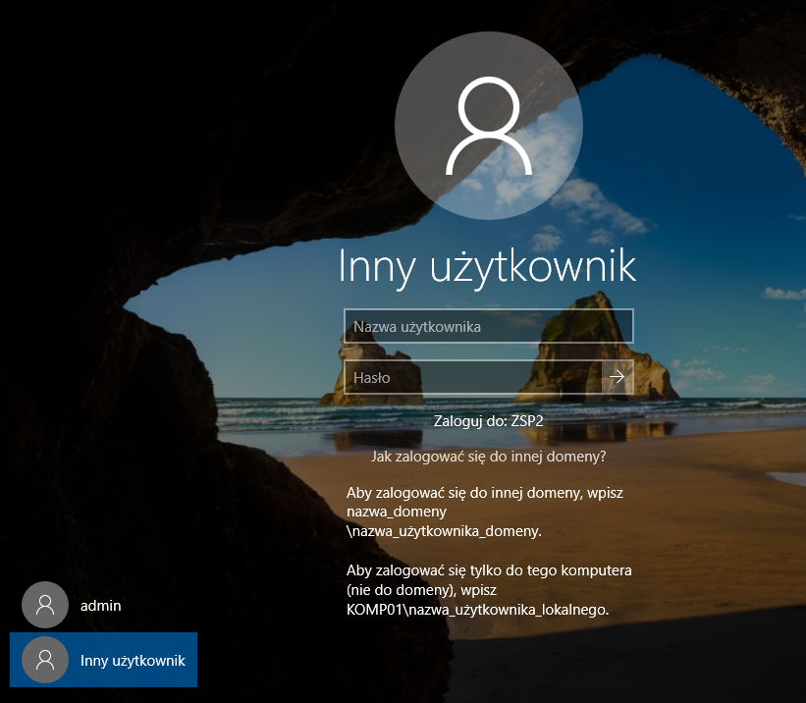Image resolution: width=806 pixels, height=703 pixels.
Task: Click the submit arrow next to Hasło
Action: pyautogui.click(x=617, y=377)
